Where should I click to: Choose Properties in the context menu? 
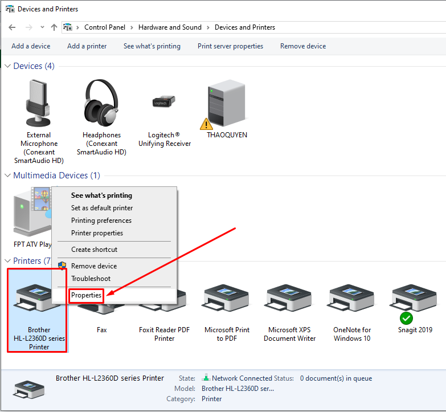tap(86, 295)
